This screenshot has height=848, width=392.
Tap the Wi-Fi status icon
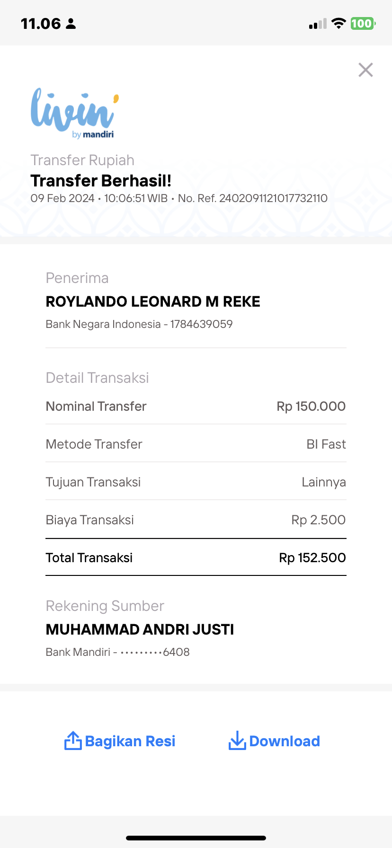point(339,23)
